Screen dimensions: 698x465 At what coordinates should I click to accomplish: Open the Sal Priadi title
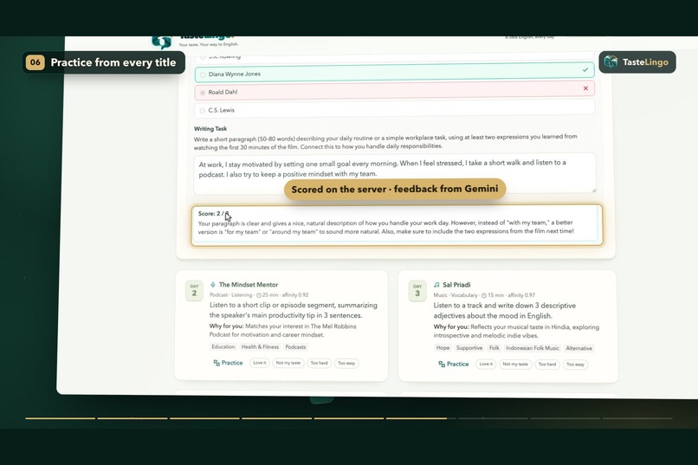coord(456,285)
